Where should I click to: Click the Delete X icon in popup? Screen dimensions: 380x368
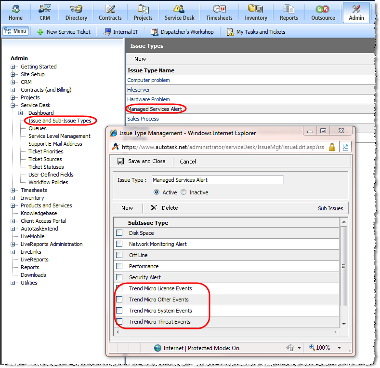[x=154, y=208]
